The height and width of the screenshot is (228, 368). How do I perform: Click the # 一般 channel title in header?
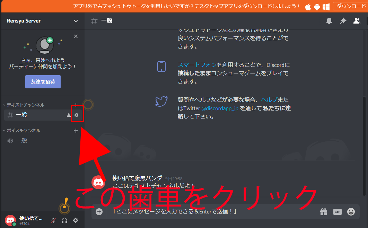(102, 21)
